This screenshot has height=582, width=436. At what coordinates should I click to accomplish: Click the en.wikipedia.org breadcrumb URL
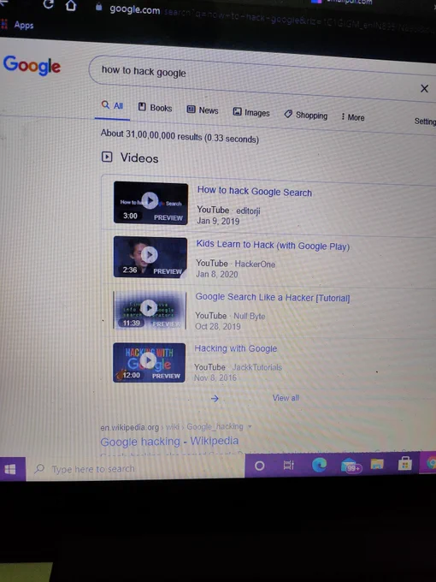129,427
